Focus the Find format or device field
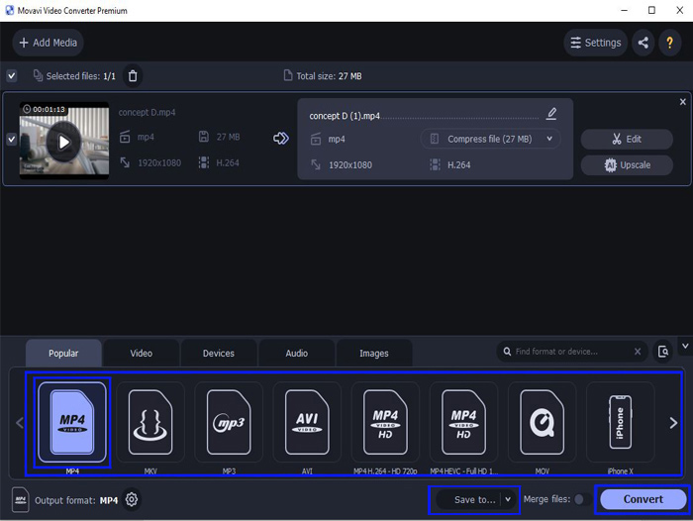 (570, 352)
